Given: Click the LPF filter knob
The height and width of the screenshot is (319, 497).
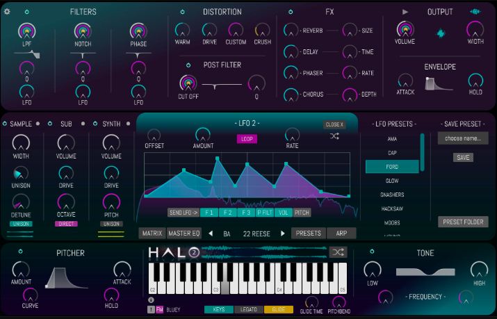Looking at the screenshot, I should click(x=27, y=31).
